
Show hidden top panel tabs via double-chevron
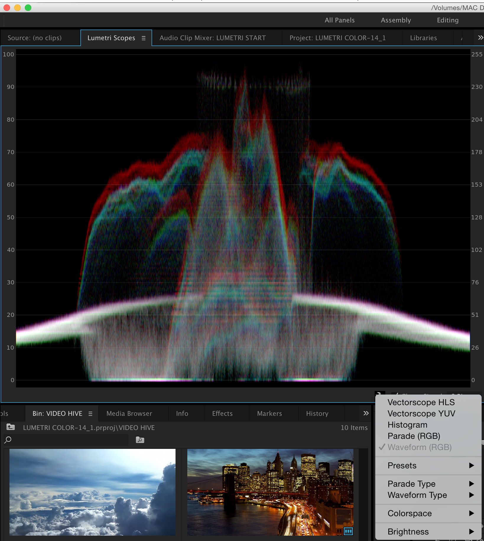tap(480, 38)
